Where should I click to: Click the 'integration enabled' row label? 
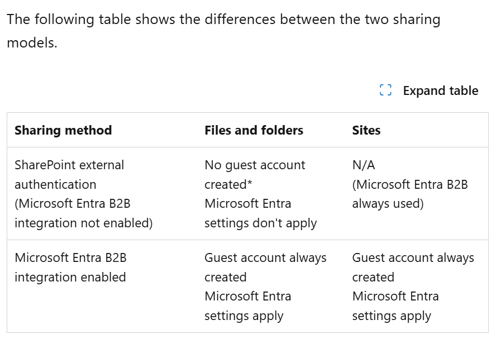(x=70, y=277)
